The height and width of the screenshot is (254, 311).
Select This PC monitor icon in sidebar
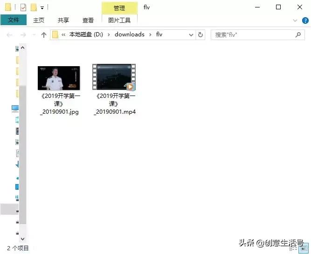coord(15,109)
